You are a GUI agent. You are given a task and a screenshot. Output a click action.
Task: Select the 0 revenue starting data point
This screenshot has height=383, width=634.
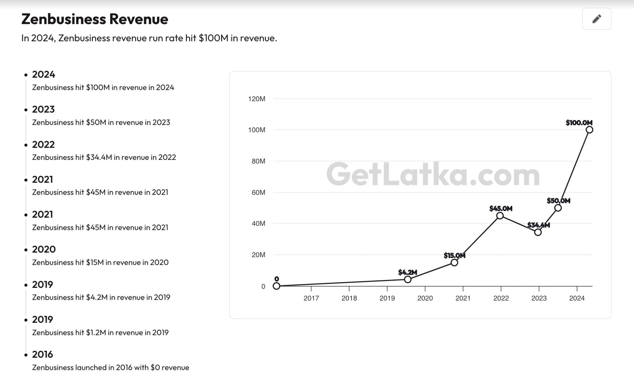[276, 286]
